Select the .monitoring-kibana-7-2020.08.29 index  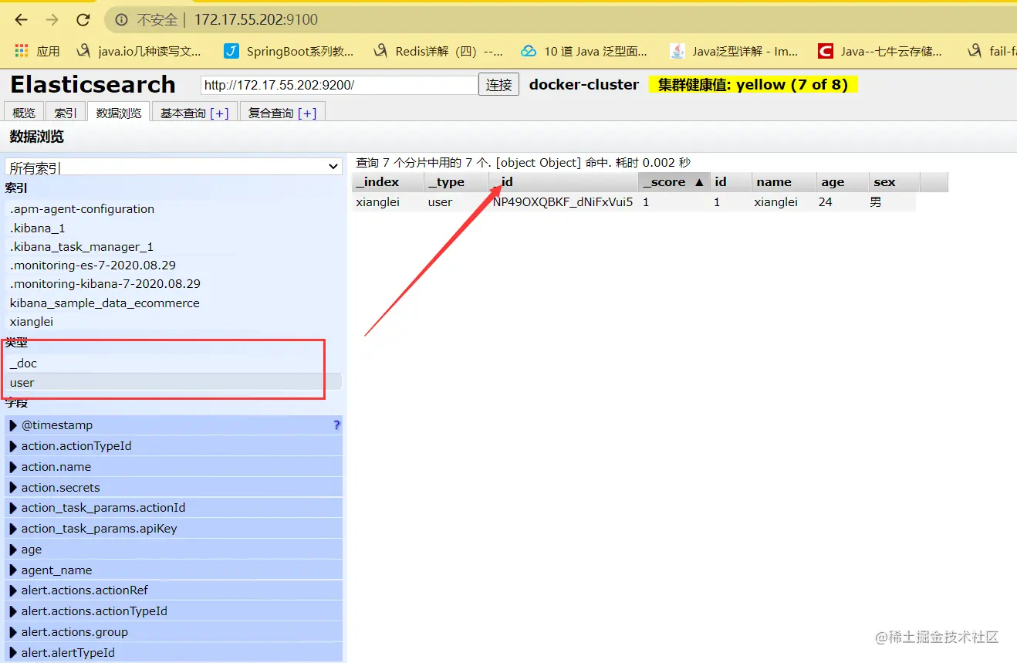[x=174, y=284]
